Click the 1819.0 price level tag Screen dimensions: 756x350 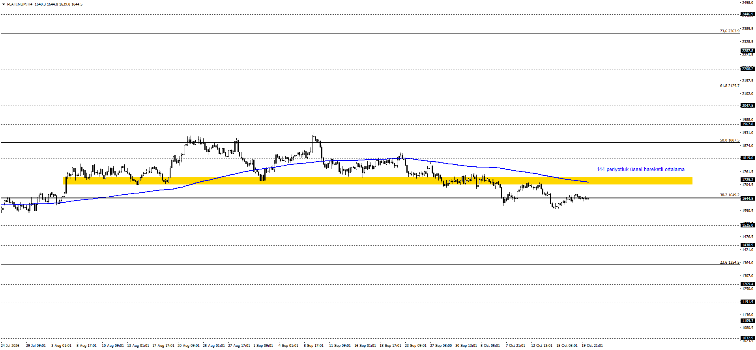click(748, 158)
